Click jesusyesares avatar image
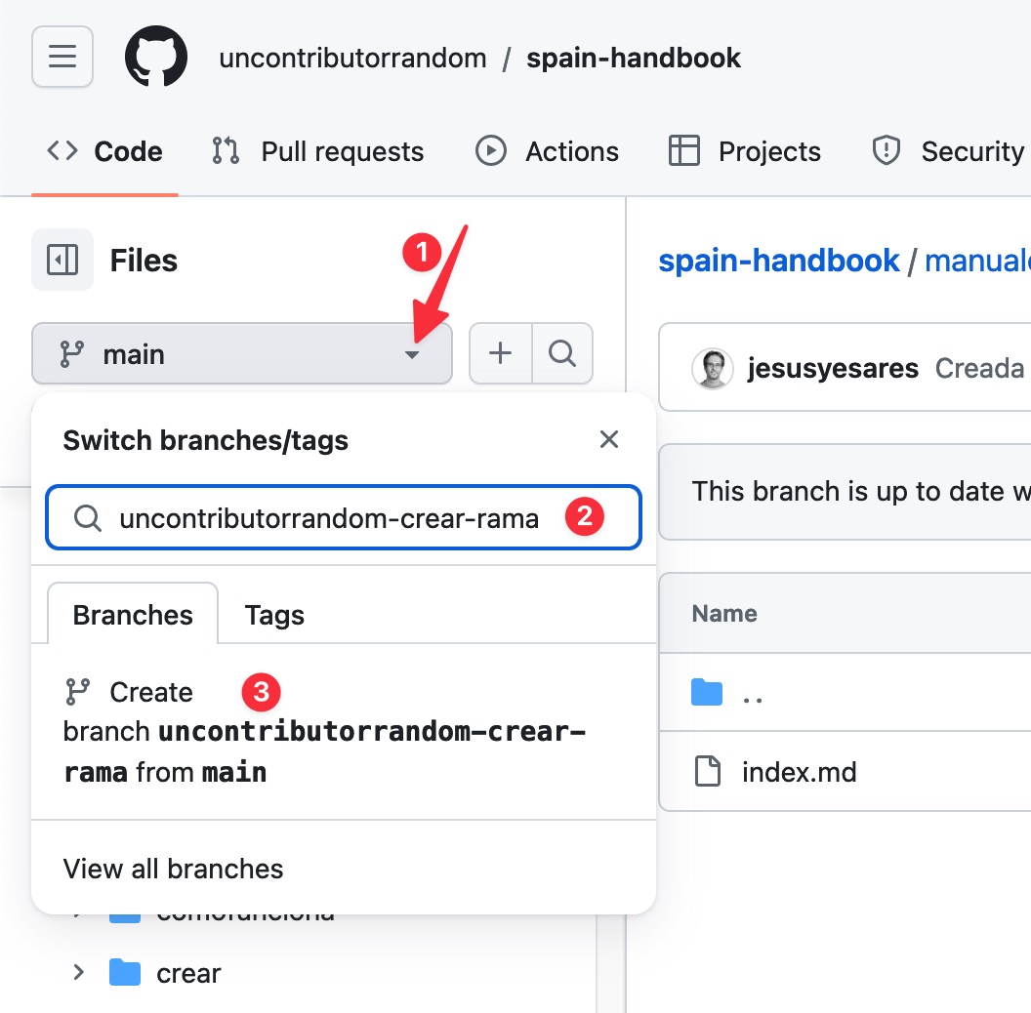The image size is (1031, 1013). click(x=712, y=368)
